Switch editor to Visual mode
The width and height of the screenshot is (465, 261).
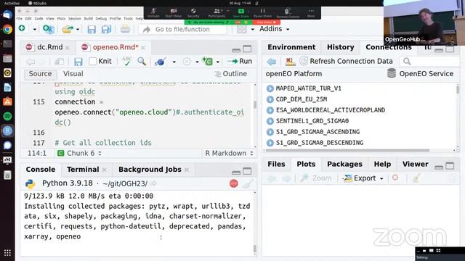point(73,74)
